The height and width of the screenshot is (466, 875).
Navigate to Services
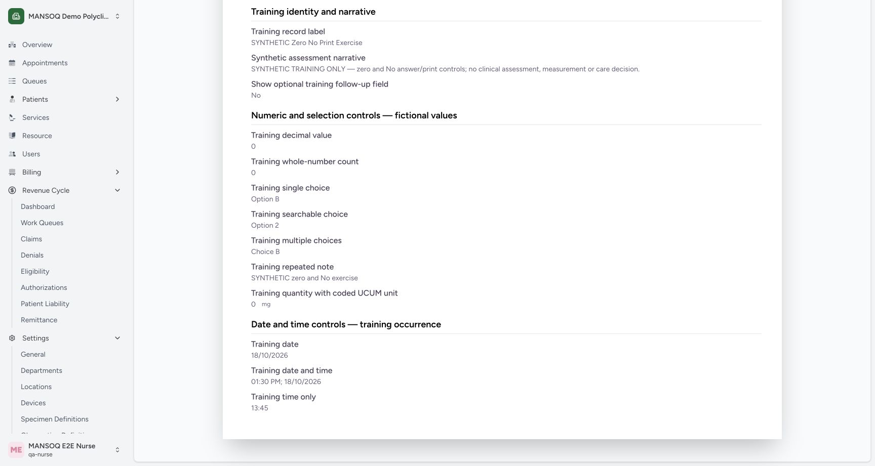35,117
